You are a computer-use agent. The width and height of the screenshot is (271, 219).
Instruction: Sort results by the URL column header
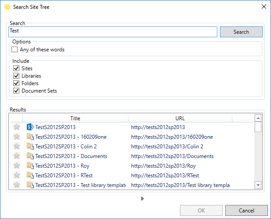tap(180, 118)
